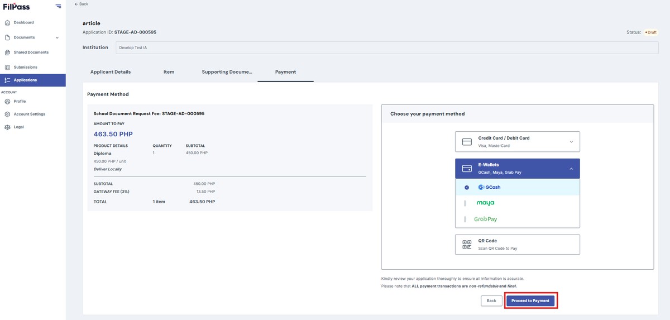Screen dimensions: 670x320
Task: Collapse the sidebar using the hamburger icon
Action: point(59,7)
